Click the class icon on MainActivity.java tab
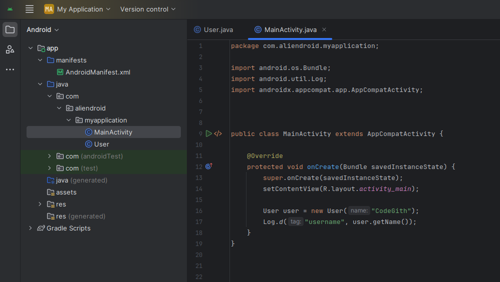The image size is (500, 282). (258, 29)
